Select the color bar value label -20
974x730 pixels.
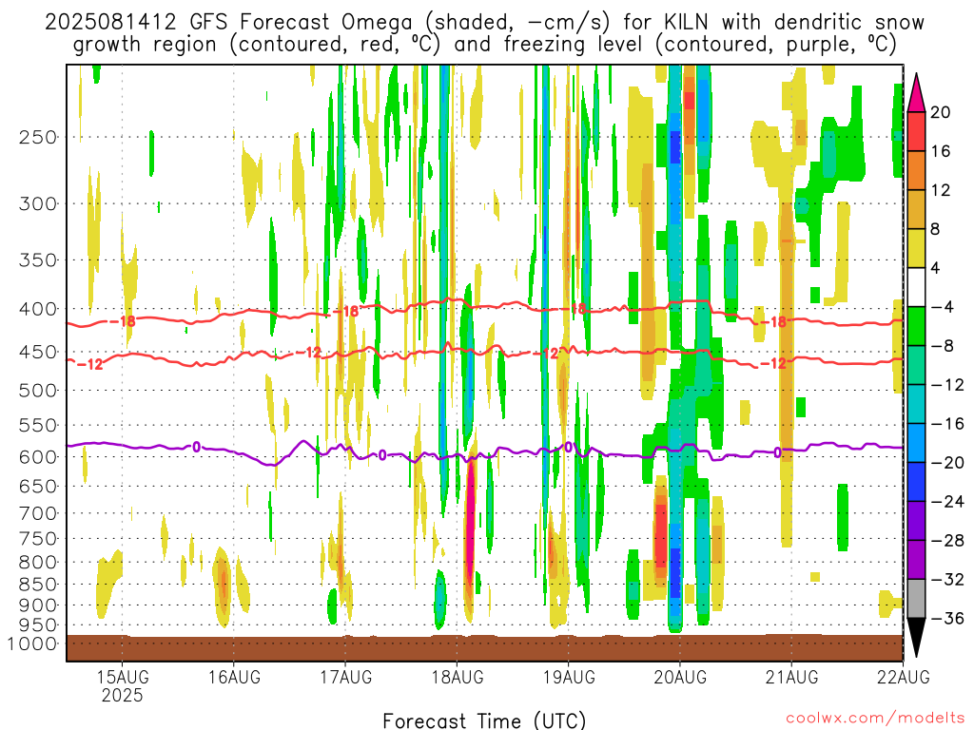click(946, 463)
